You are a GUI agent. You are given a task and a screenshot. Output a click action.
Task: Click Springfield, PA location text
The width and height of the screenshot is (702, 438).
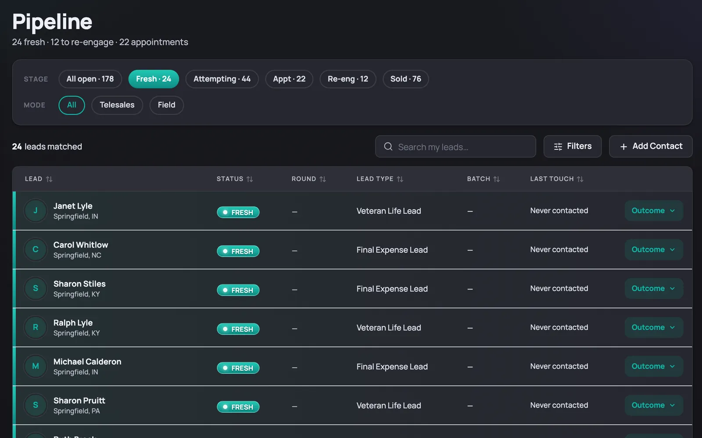77,411
